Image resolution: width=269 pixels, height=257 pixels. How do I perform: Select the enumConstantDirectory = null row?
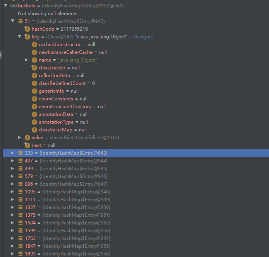pos(136,107)
